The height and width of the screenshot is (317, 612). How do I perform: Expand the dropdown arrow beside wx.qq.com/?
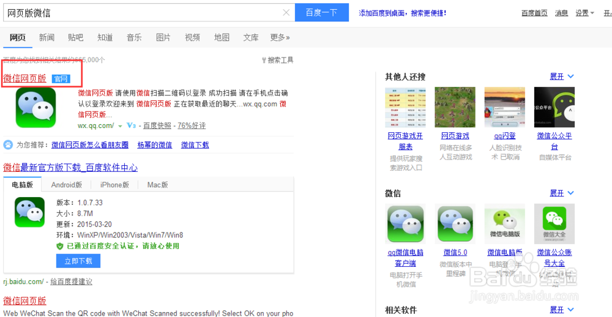pyautogui.click(x=120, y=125)
